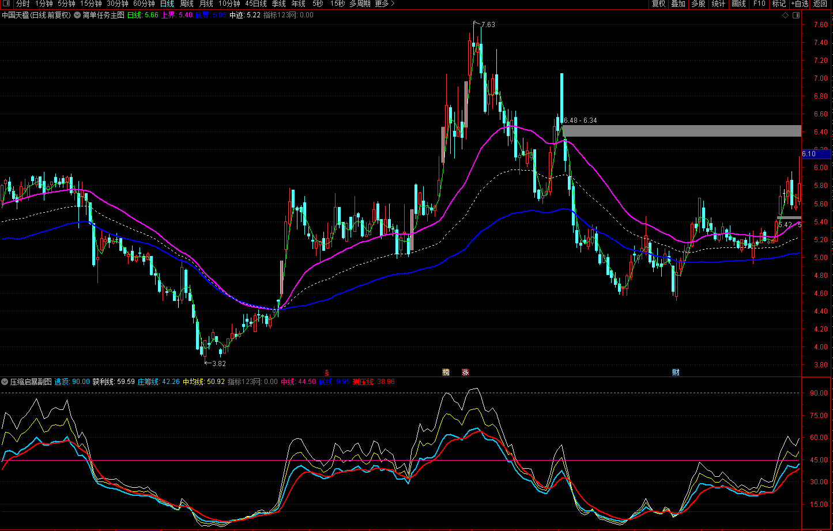The image size is (833, 531).
Task: Toggle the left sidebar panel icon
Action: [x=6, y=3]
